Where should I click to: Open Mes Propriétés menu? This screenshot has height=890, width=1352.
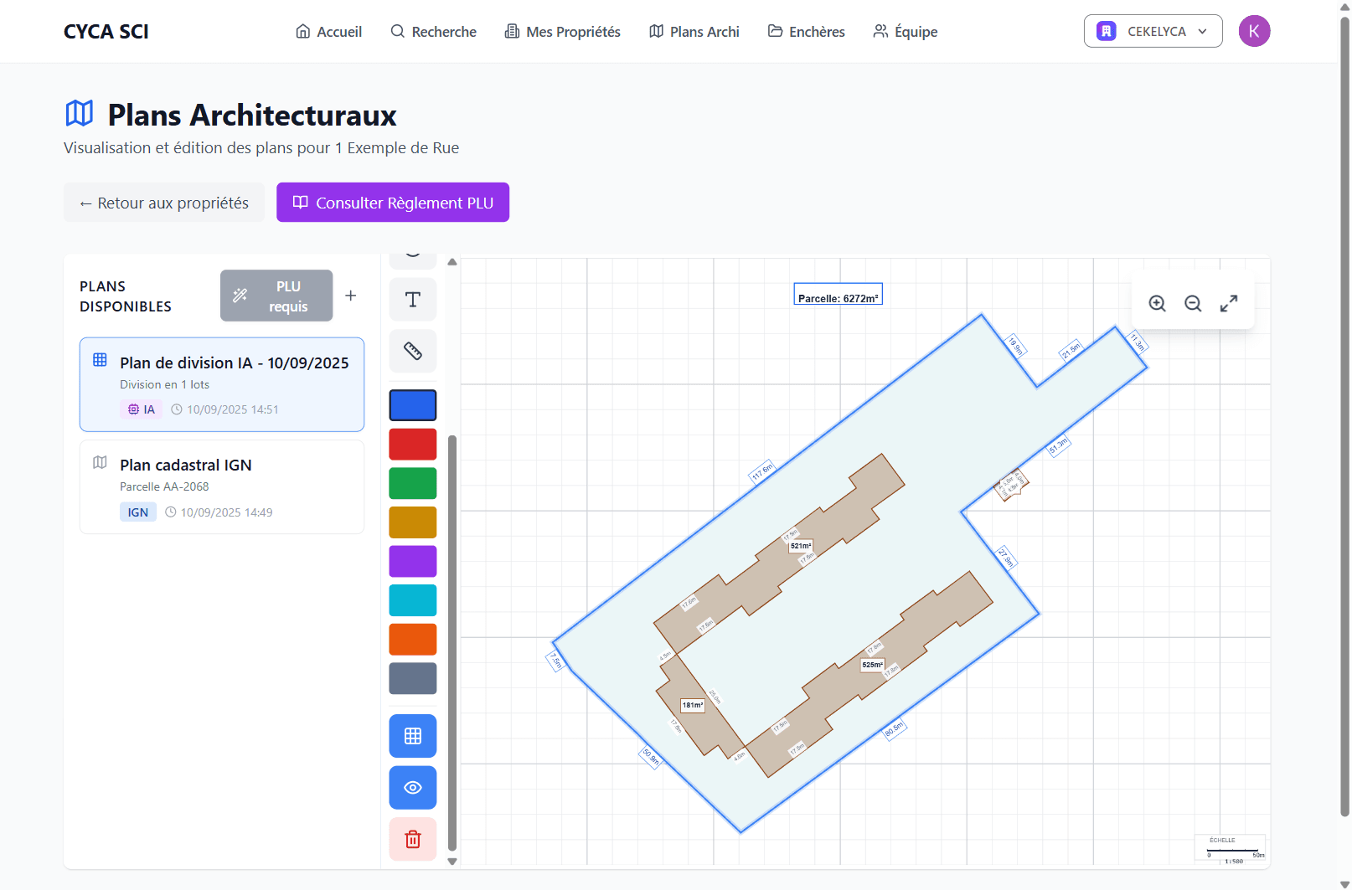point(562,32)
